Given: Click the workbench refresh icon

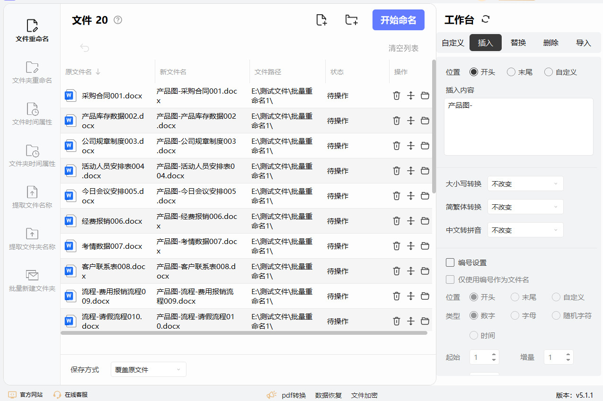Looking at the screenshot, I should pyautogui.click(x=485, y=19).
